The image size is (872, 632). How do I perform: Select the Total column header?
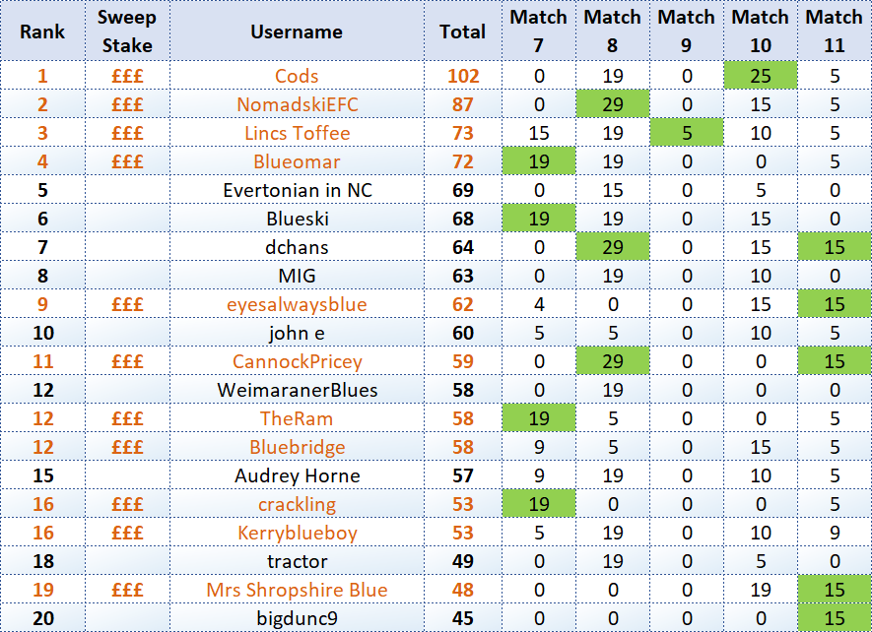click(x=462, y=32)
